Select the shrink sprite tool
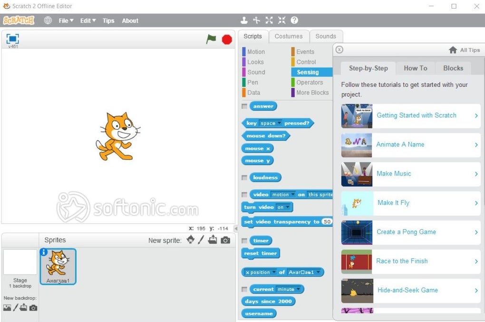The width and height of the screenshot is (485, 322). 281,20
